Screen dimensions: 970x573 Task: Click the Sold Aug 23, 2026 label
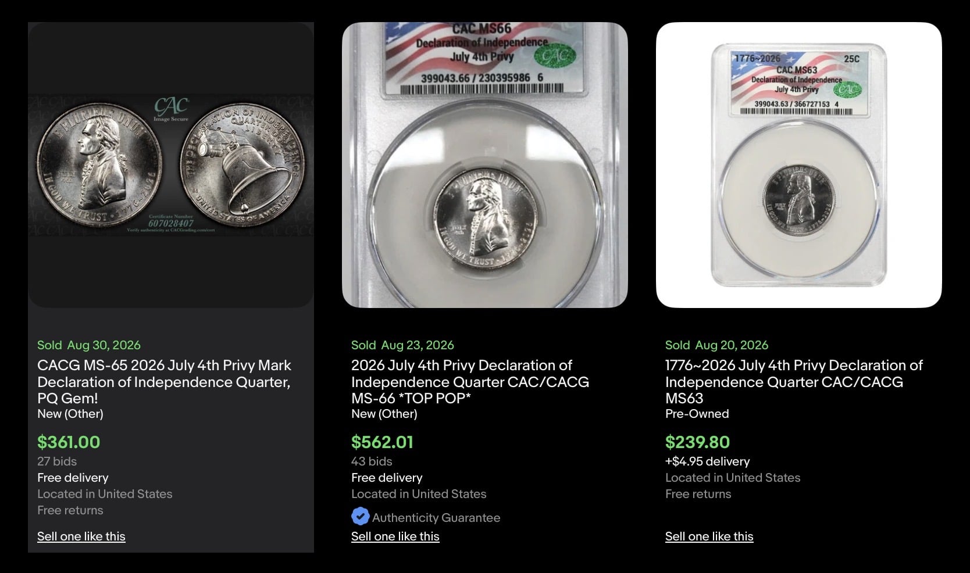click(402, 345)
